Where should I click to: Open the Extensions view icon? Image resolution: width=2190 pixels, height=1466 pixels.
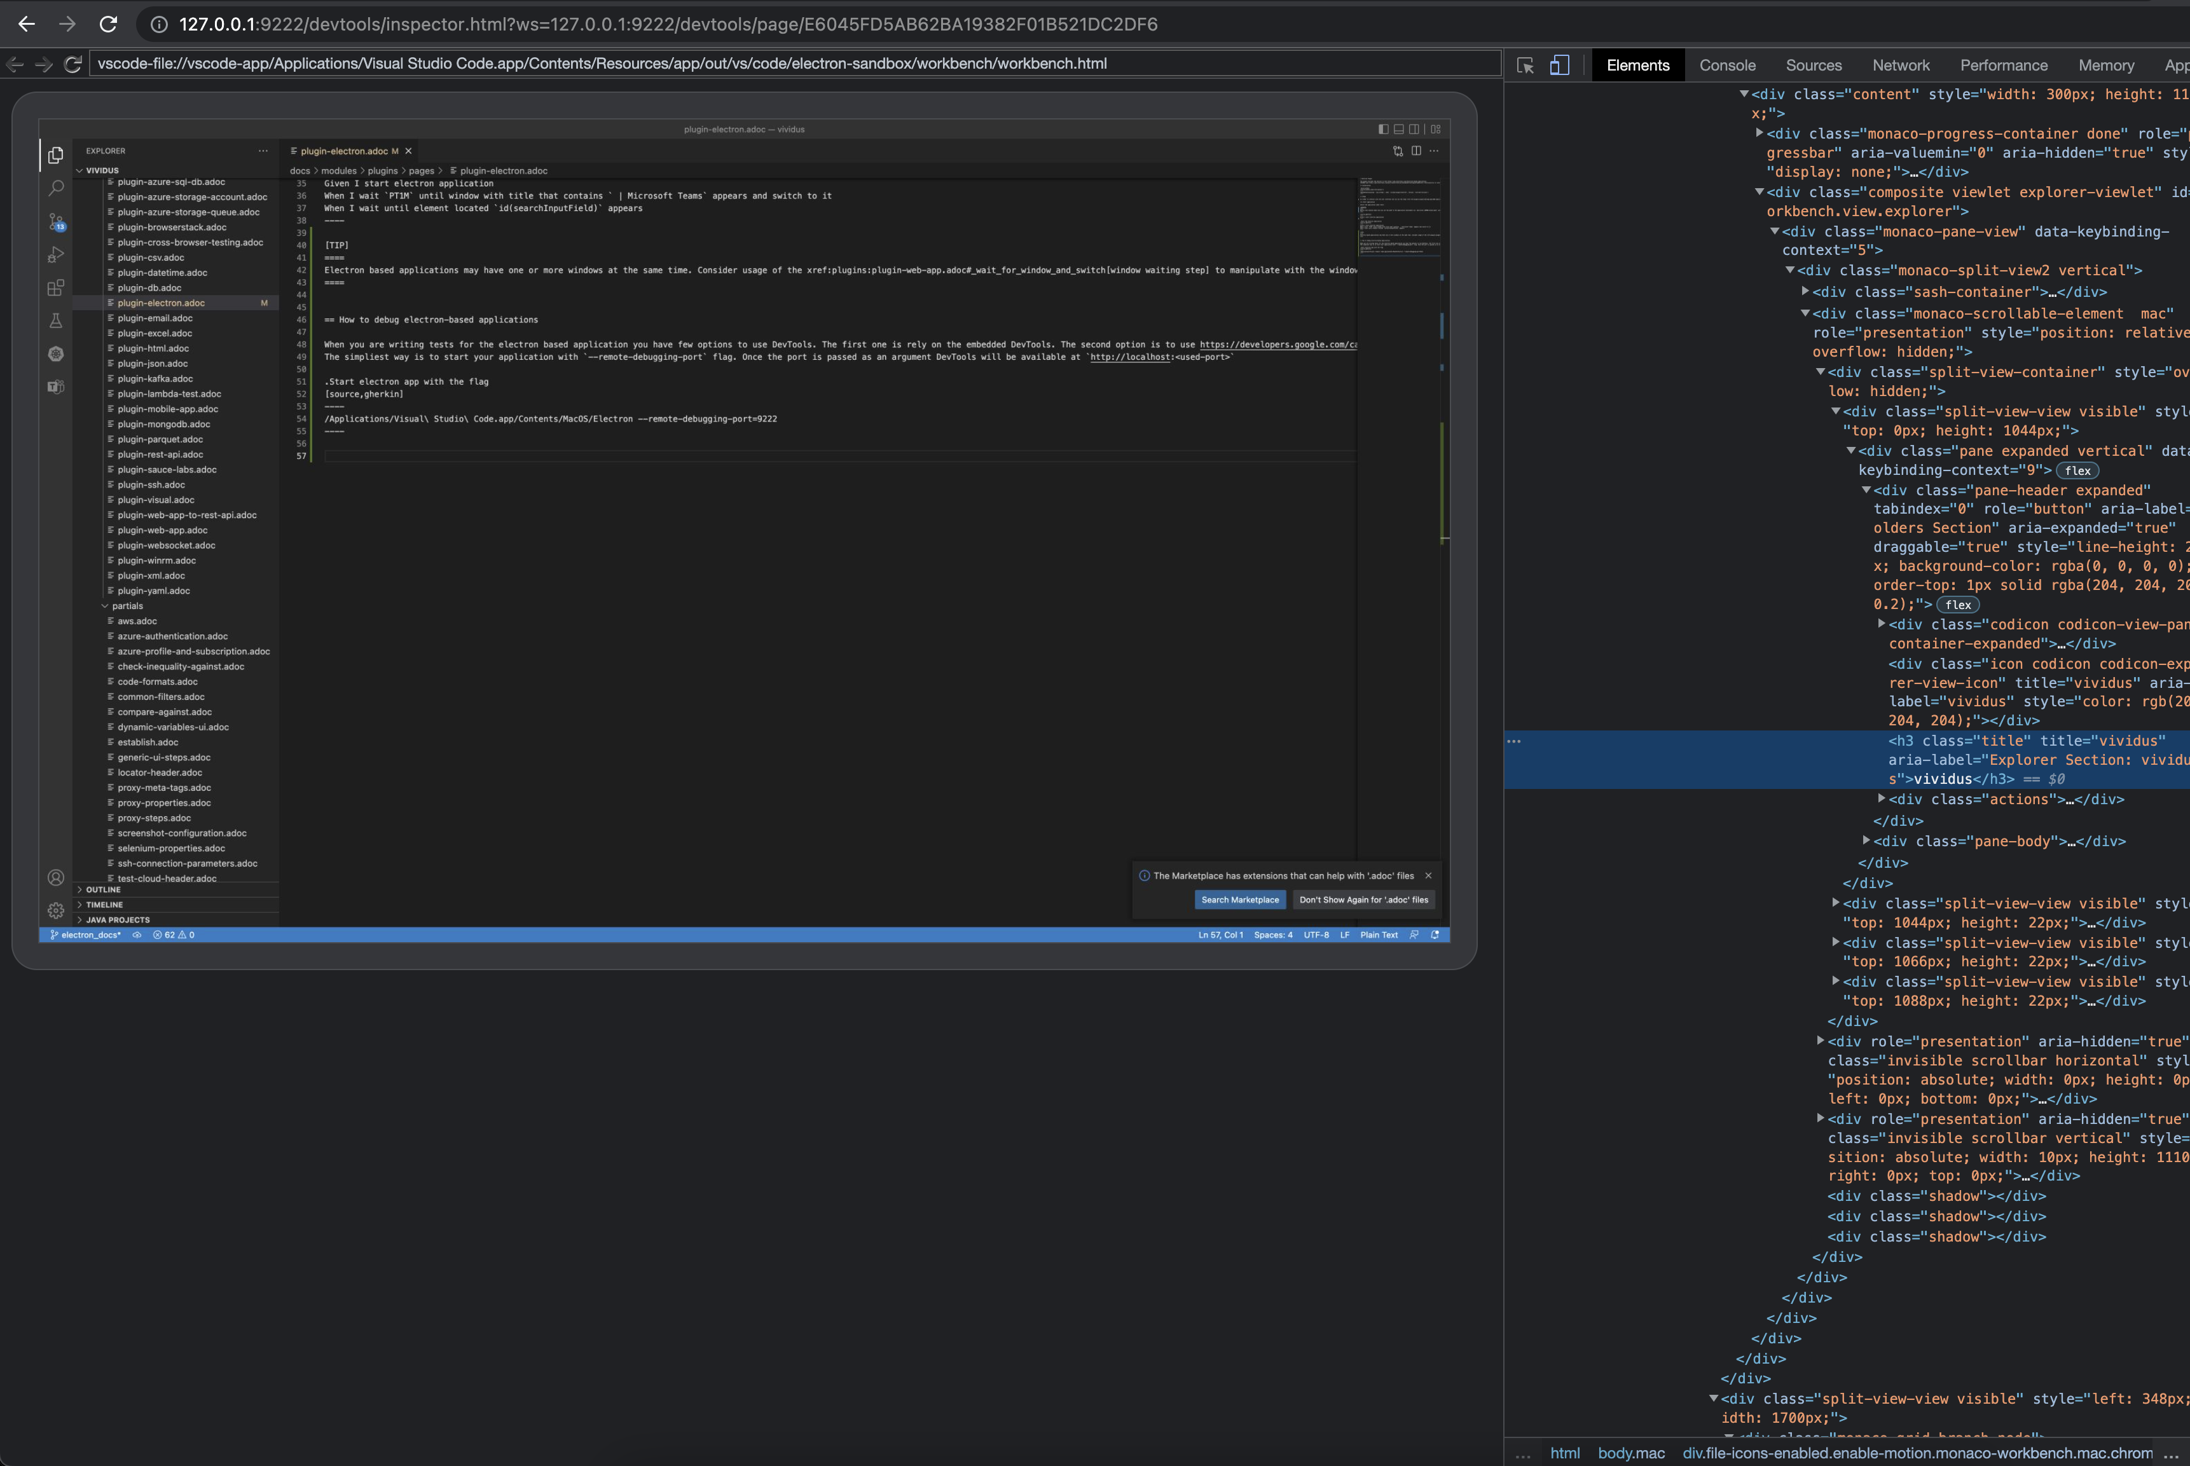click(x=56, y=288)
